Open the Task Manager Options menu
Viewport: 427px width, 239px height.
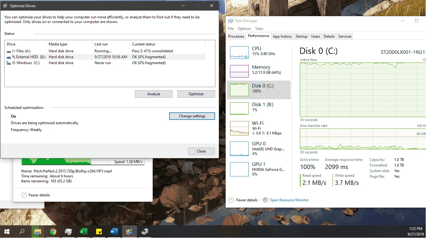point(244,29)
